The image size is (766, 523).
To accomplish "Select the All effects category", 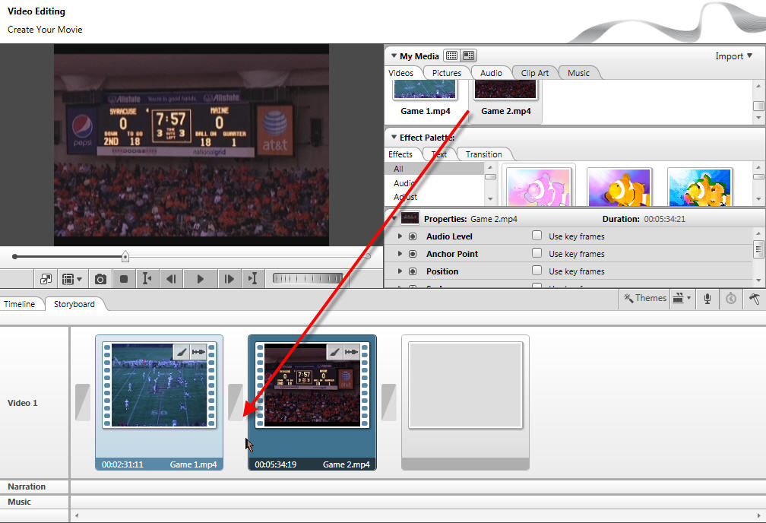I will (435, 169).
